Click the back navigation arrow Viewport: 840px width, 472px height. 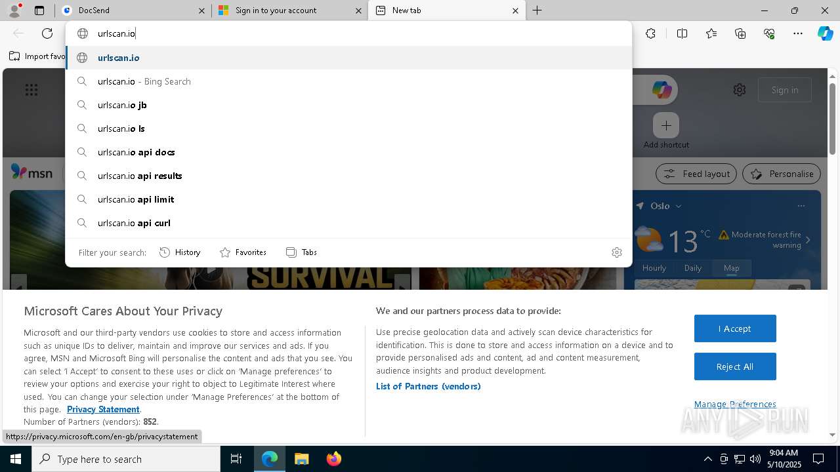click(x=18, y=33)
